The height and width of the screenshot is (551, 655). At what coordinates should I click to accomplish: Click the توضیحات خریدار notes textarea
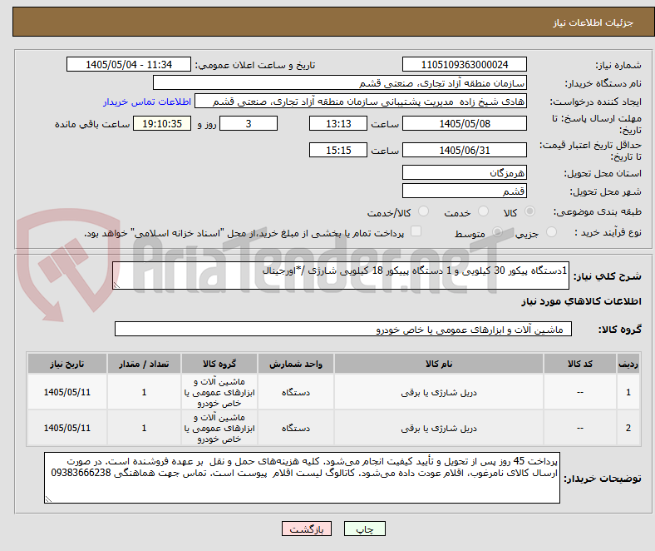click(x=302, y=478)
